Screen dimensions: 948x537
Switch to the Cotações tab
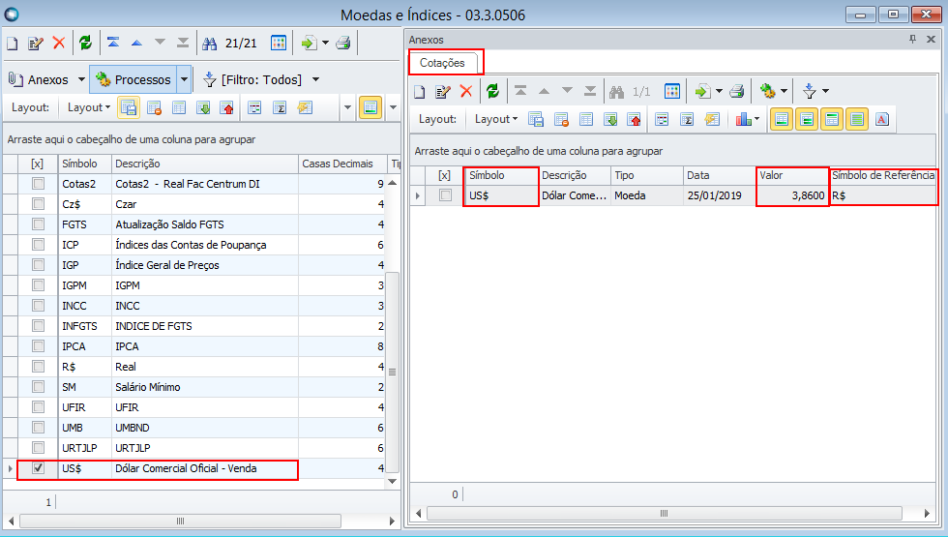click(443, 63)
